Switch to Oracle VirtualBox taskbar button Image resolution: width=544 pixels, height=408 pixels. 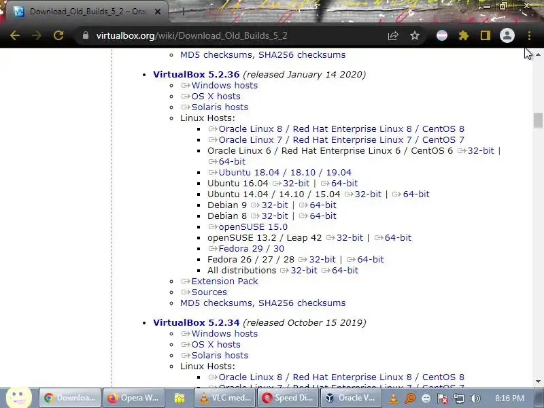tap(351, 398)
